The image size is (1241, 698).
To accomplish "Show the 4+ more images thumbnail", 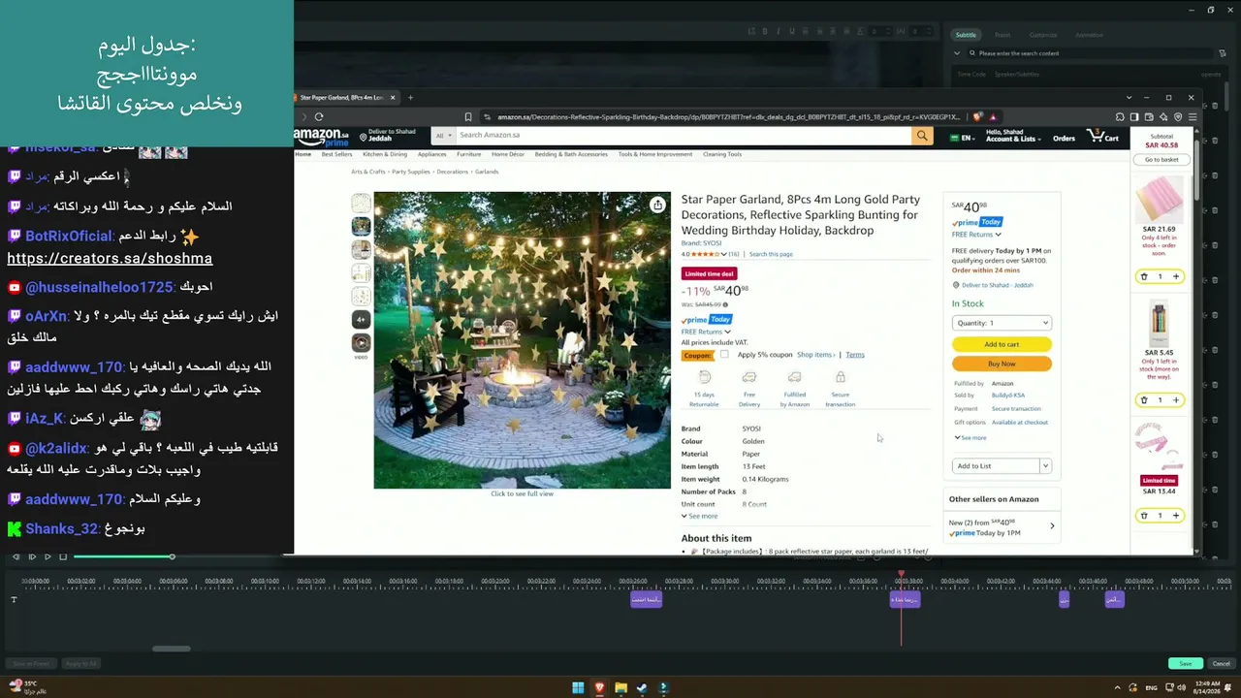I will 361,319.
